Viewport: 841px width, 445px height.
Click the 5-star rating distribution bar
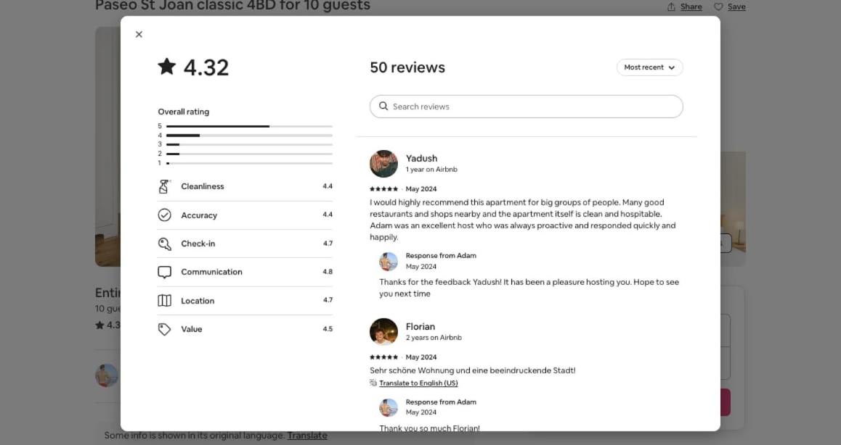[x=249, y=126]
